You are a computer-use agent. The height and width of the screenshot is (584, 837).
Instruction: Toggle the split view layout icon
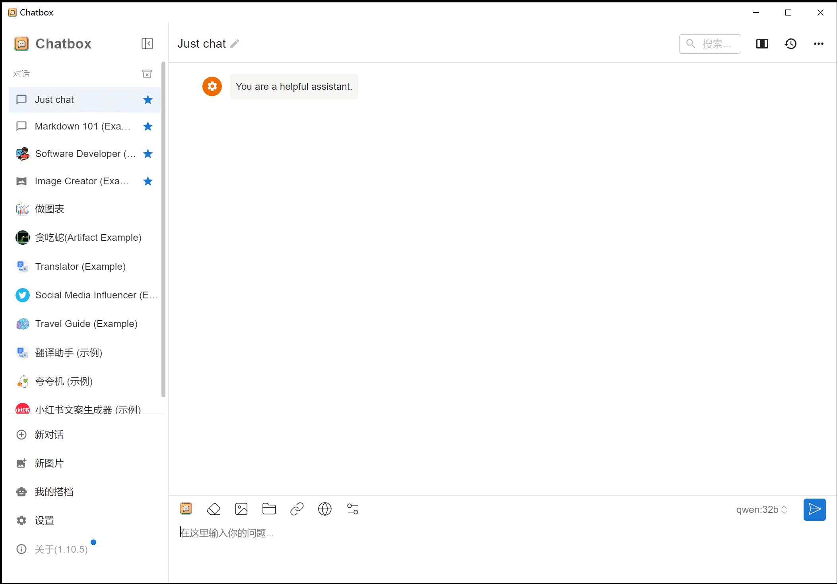click(762, 44)
